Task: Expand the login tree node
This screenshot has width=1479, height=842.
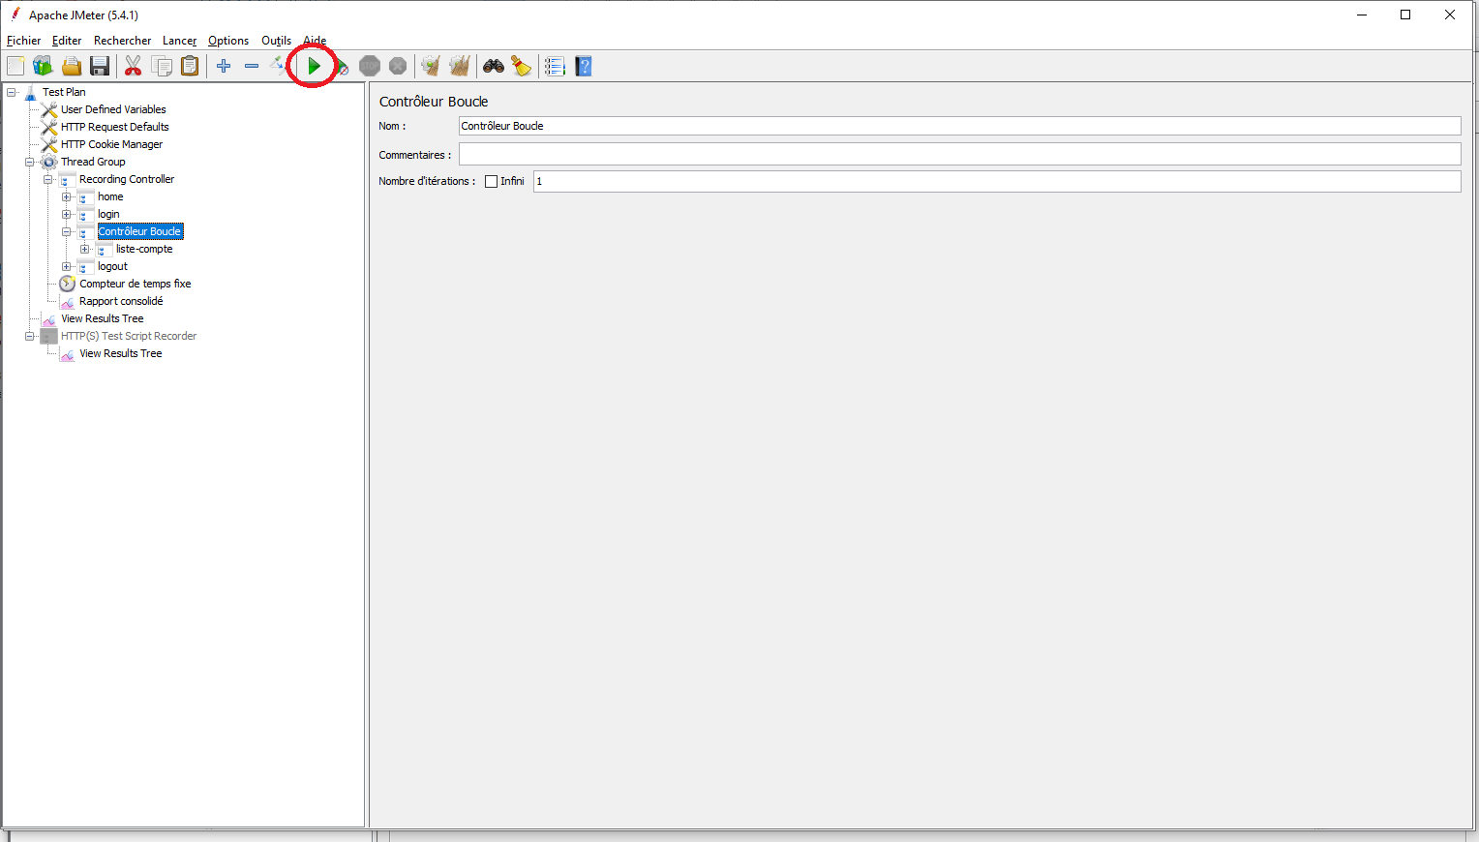Action: (67, 214)
